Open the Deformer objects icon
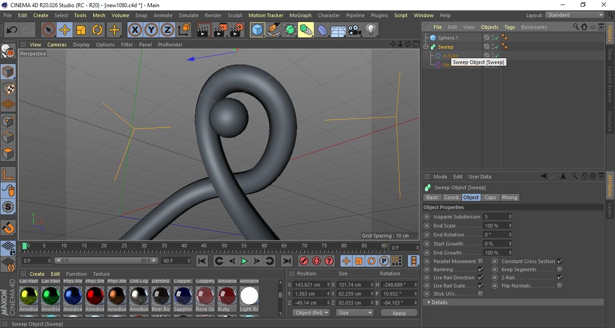The width and height of the screenshot is (615, 328). pos(322,30)
